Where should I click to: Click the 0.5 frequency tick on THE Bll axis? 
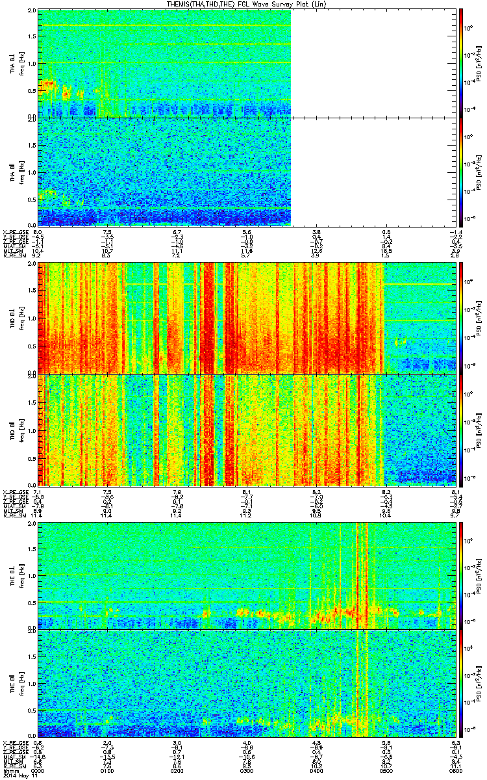point(31,710)
